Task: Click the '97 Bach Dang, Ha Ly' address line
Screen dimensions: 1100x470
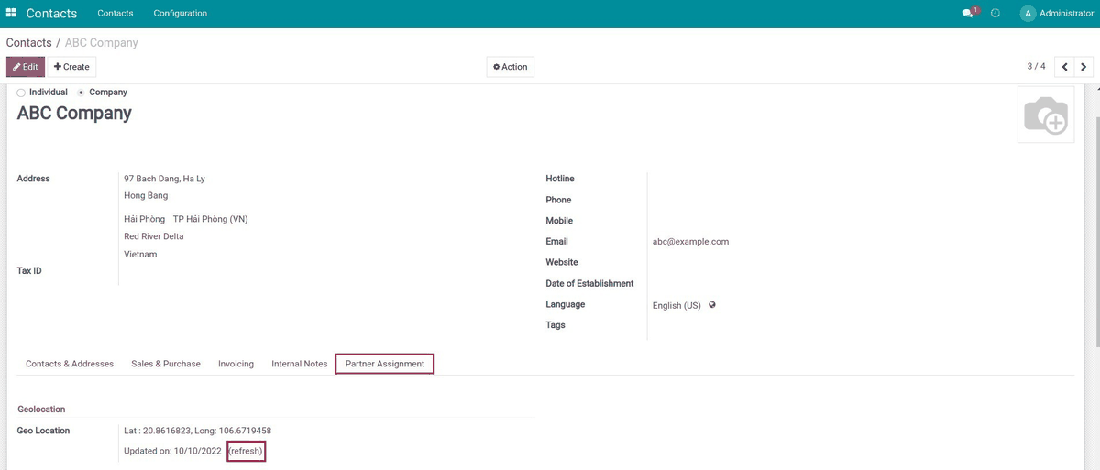Action: (164, 179)
